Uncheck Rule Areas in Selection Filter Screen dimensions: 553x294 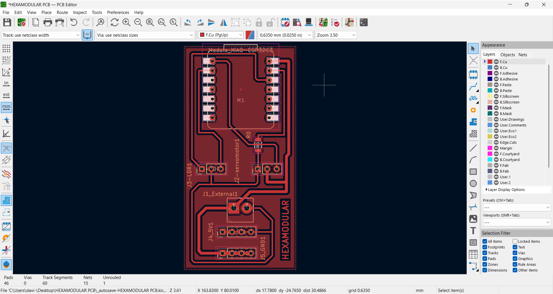(515, 264)
